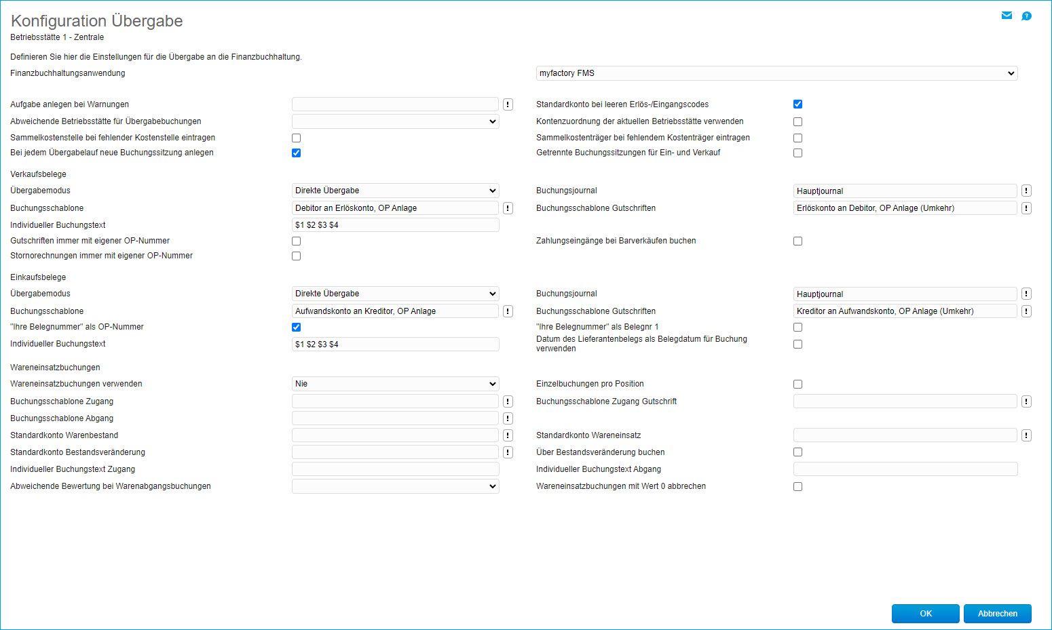Uncheck Standardkonto bei leeren Erlös-/Eingangscodes
The height and width of the screenshot is (630, 1052).
pos(798,104)
